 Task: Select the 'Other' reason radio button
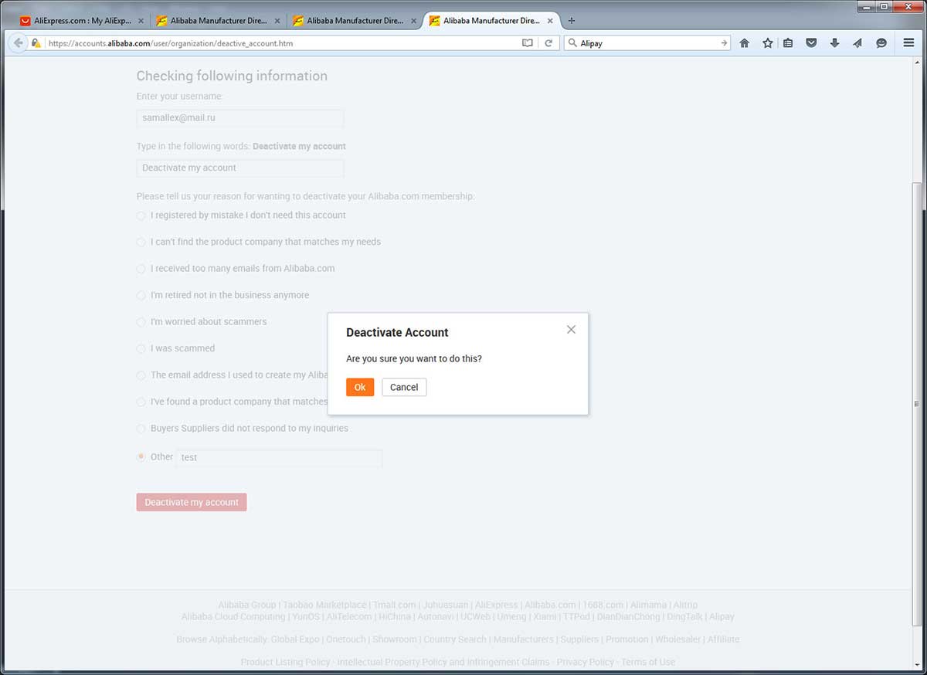141,457
